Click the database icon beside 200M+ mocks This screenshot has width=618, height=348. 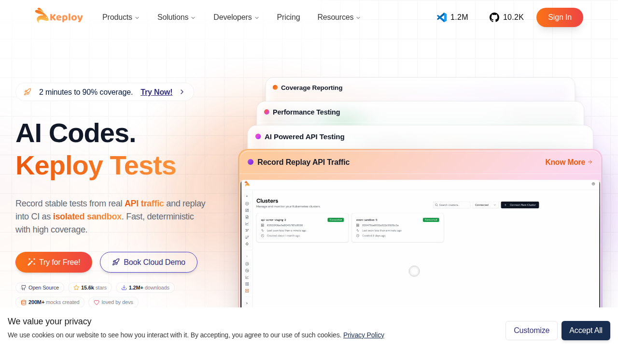coord(24,303)
